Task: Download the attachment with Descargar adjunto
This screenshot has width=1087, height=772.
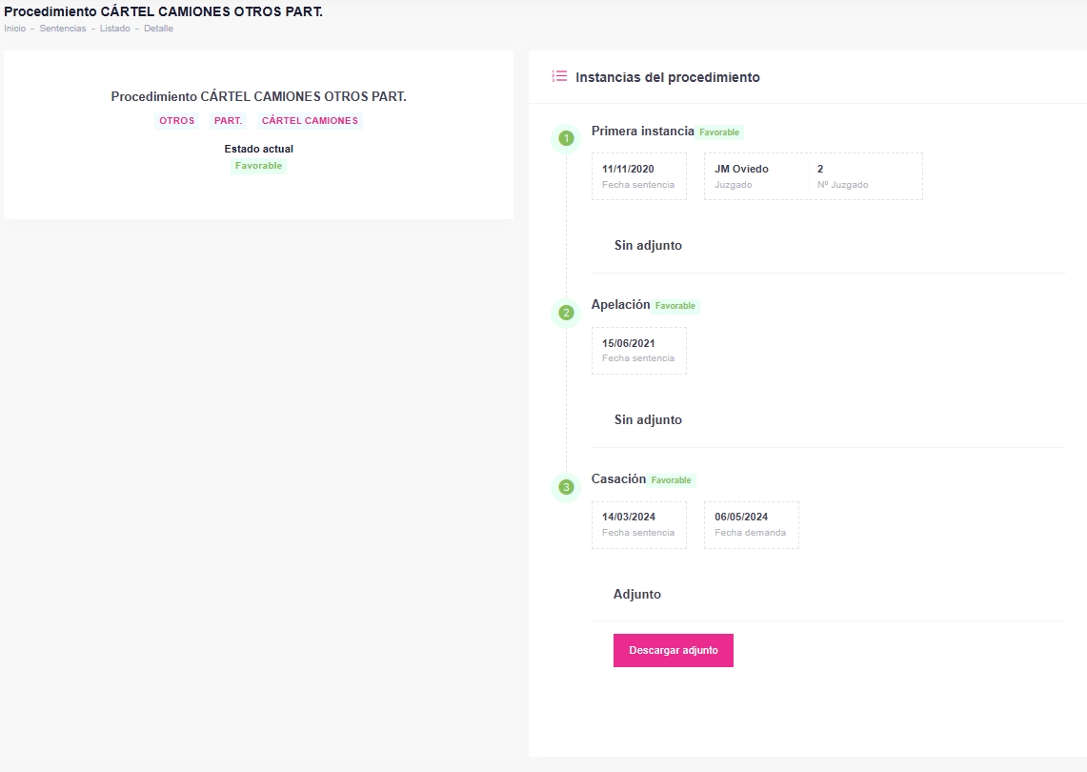Action: tap(673, 650)
